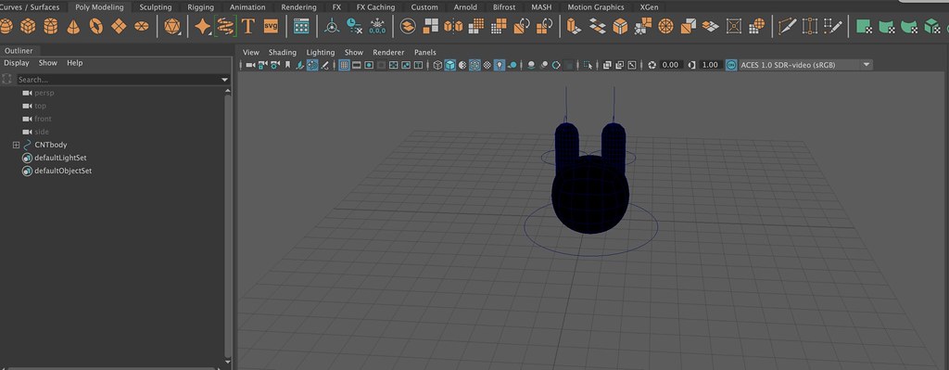Switch to the XGen shelf tab
This screenshot has height=370, width=949.
pyautogui.click(x=649, y=7)
